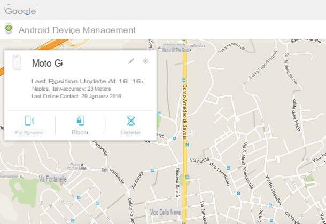Click the Moto G device name

point(47,63)
